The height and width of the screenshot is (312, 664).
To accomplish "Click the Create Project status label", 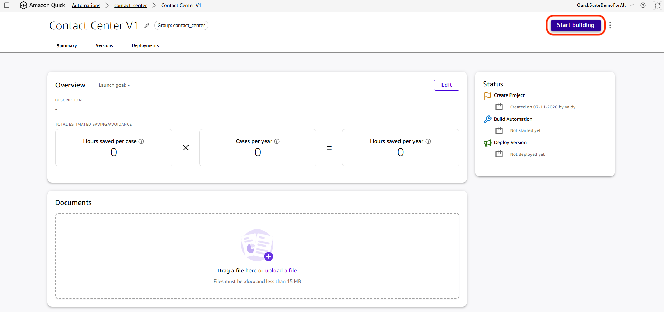I will (x=509, y=95).
